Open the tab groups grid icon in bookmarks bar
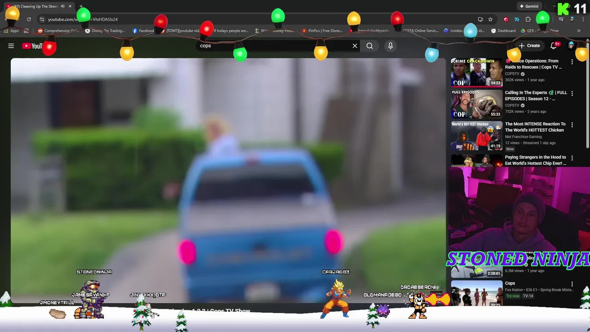This screenshot has width=590, height=332. (26, 31)
